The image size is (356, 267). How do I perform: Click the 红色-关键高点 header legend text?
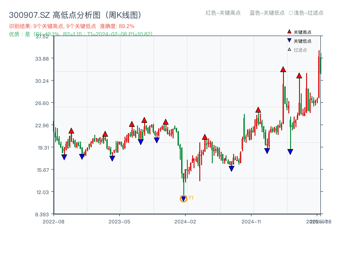223,13
